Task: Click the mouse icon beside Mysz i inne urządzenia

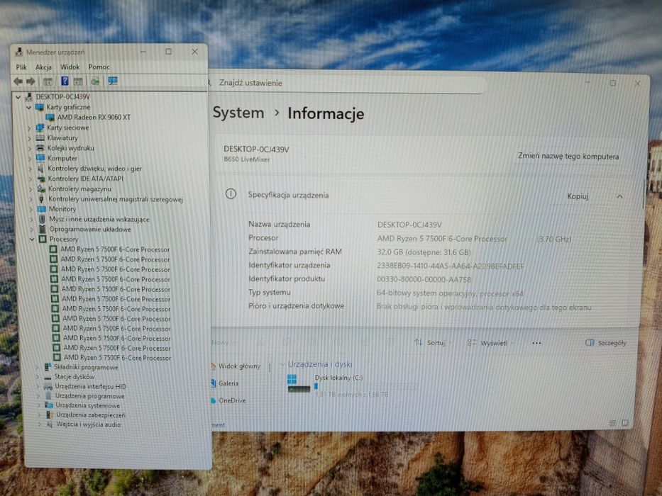Action: [x=42, y=219]
